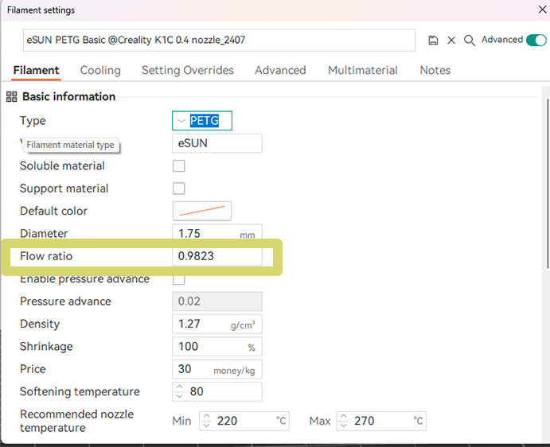Go to the Multimaterial tab
Screen dimensions: 550x447
pos(362,70)
